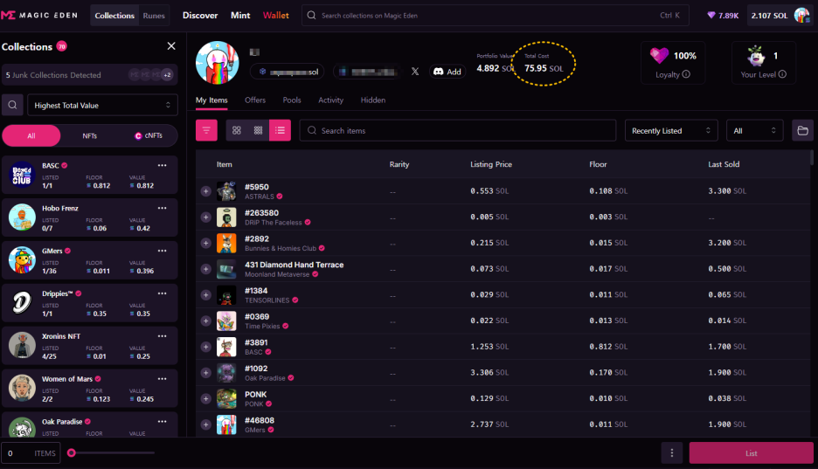Go to Mint menu
The width and height of the screenshot is (818, 469).
240,15
